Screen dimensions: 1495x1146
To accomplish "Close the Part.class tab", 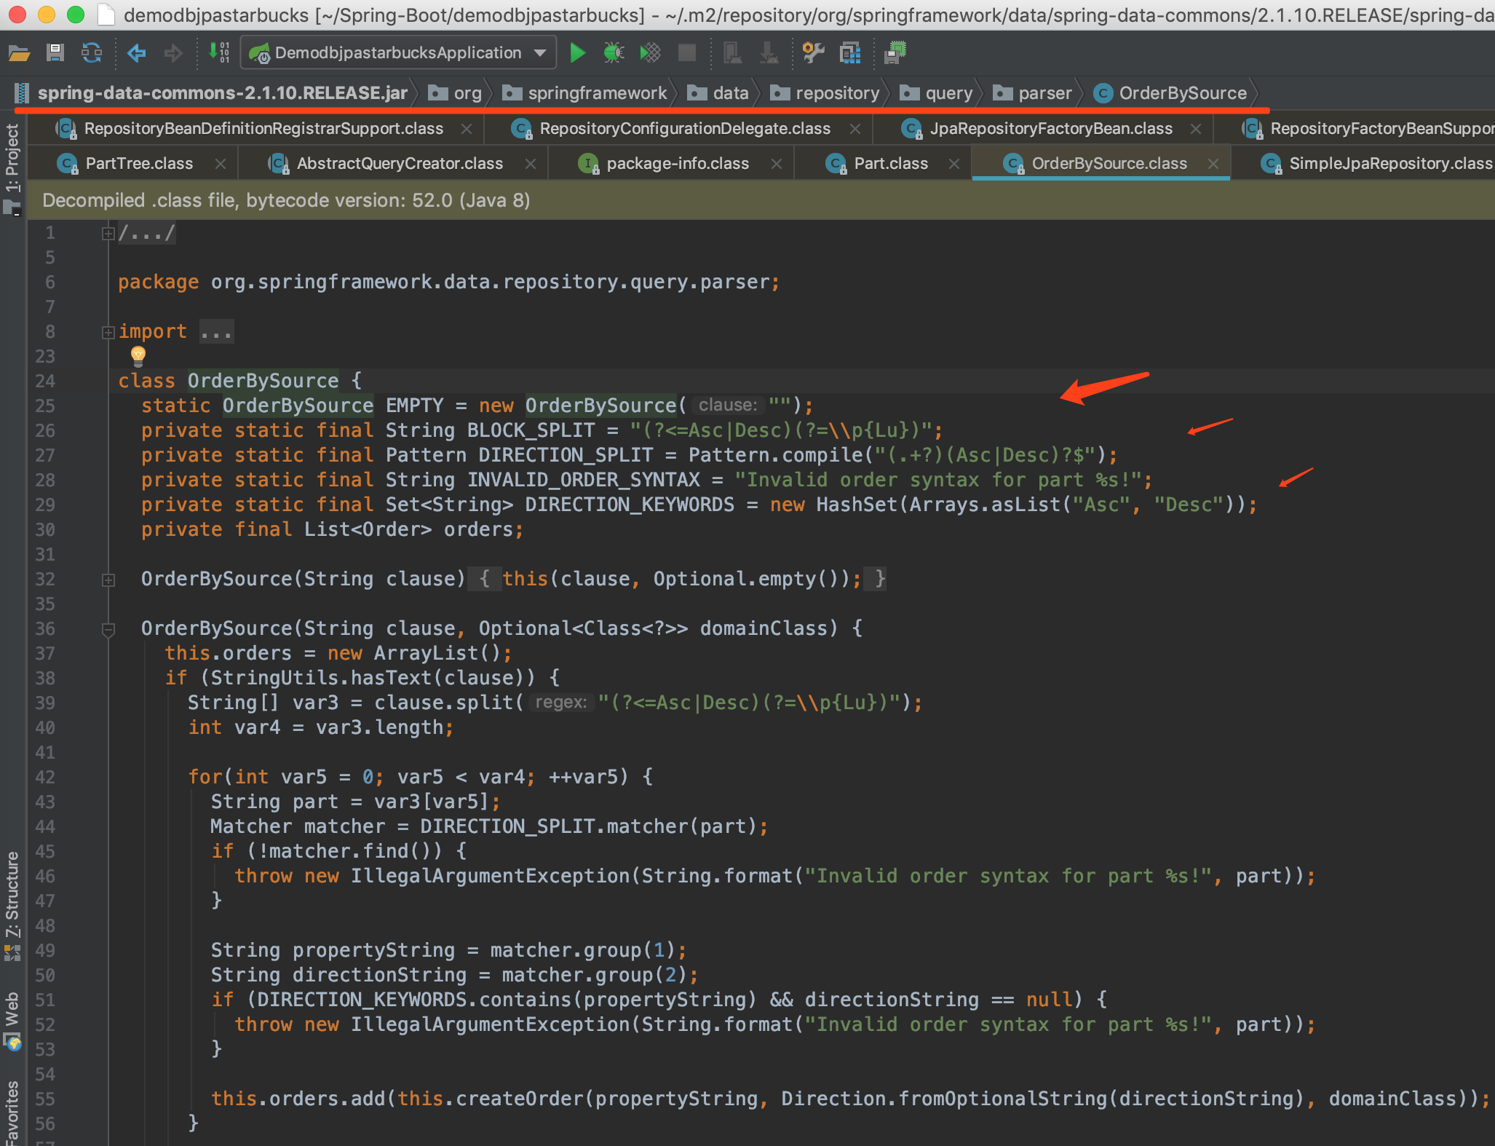I will 954,164.
